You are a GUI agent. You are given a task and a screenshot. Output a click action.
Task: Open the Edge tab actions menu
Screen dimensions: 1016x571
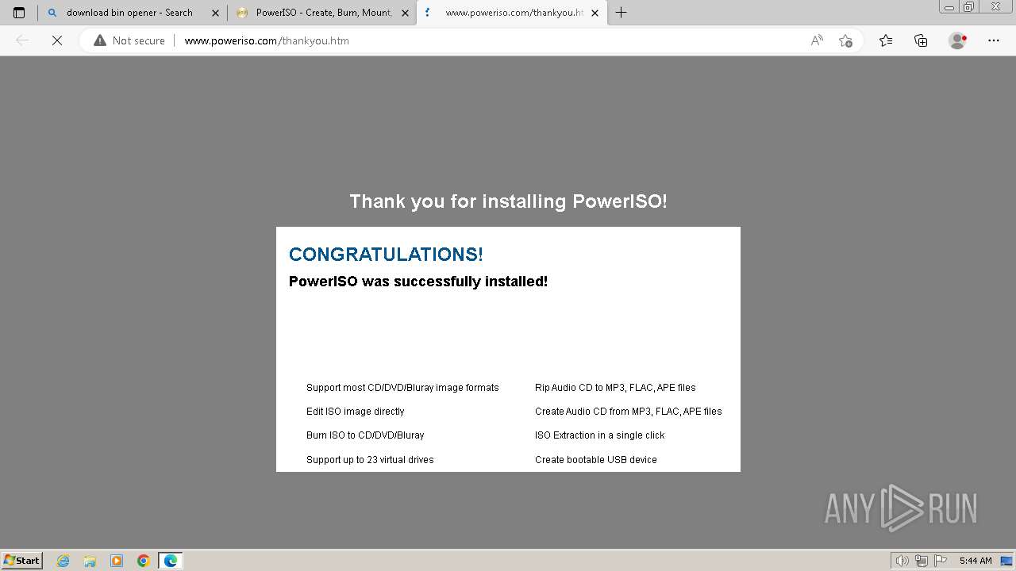pos(19,13)
